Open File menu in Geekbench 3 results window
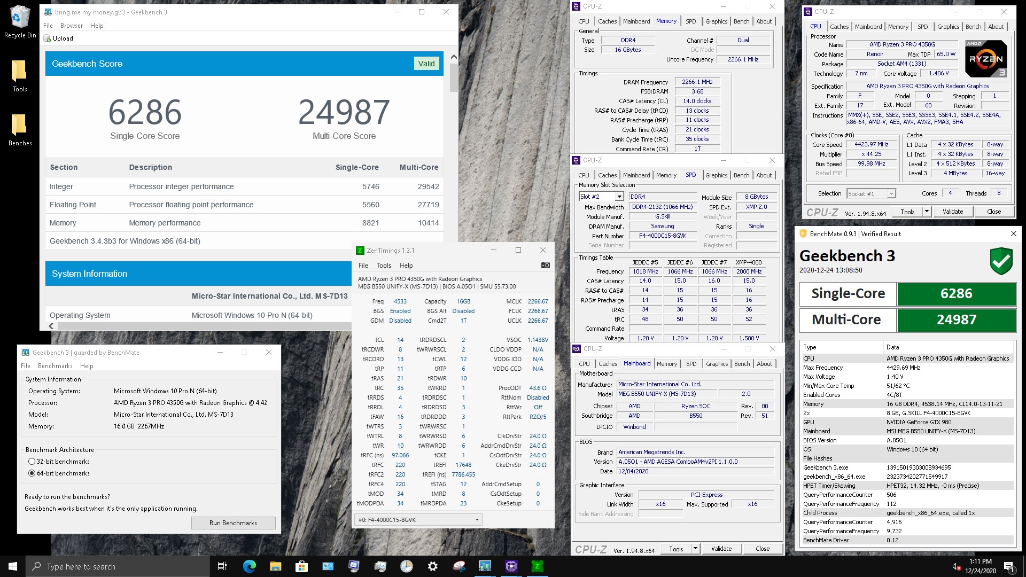This screenshot has height=577, width=1026. pos(48,26)
